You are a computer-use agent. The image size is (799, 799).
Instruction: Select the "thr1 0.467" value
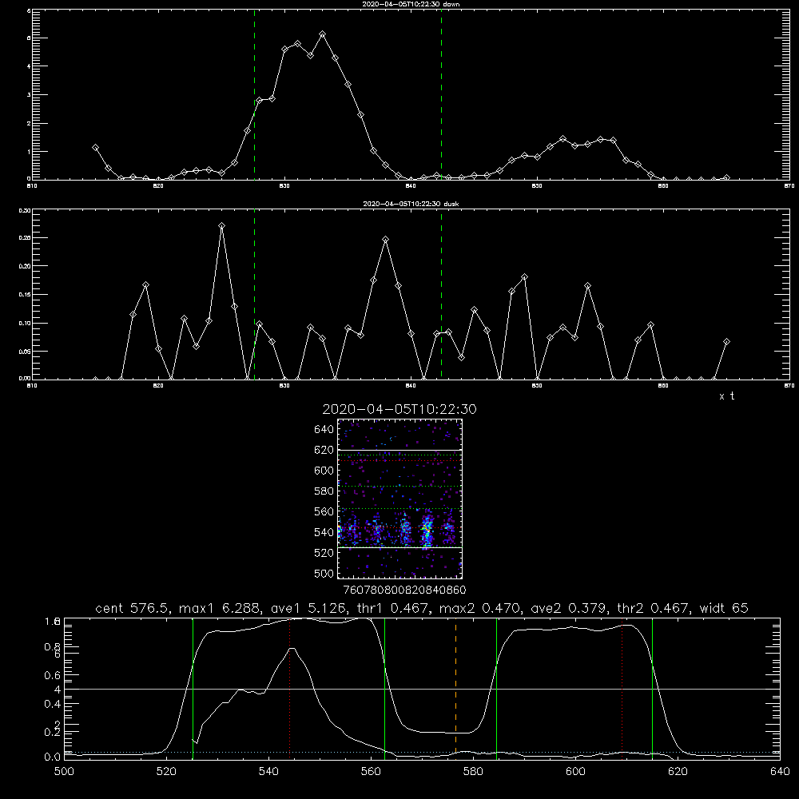392,608
